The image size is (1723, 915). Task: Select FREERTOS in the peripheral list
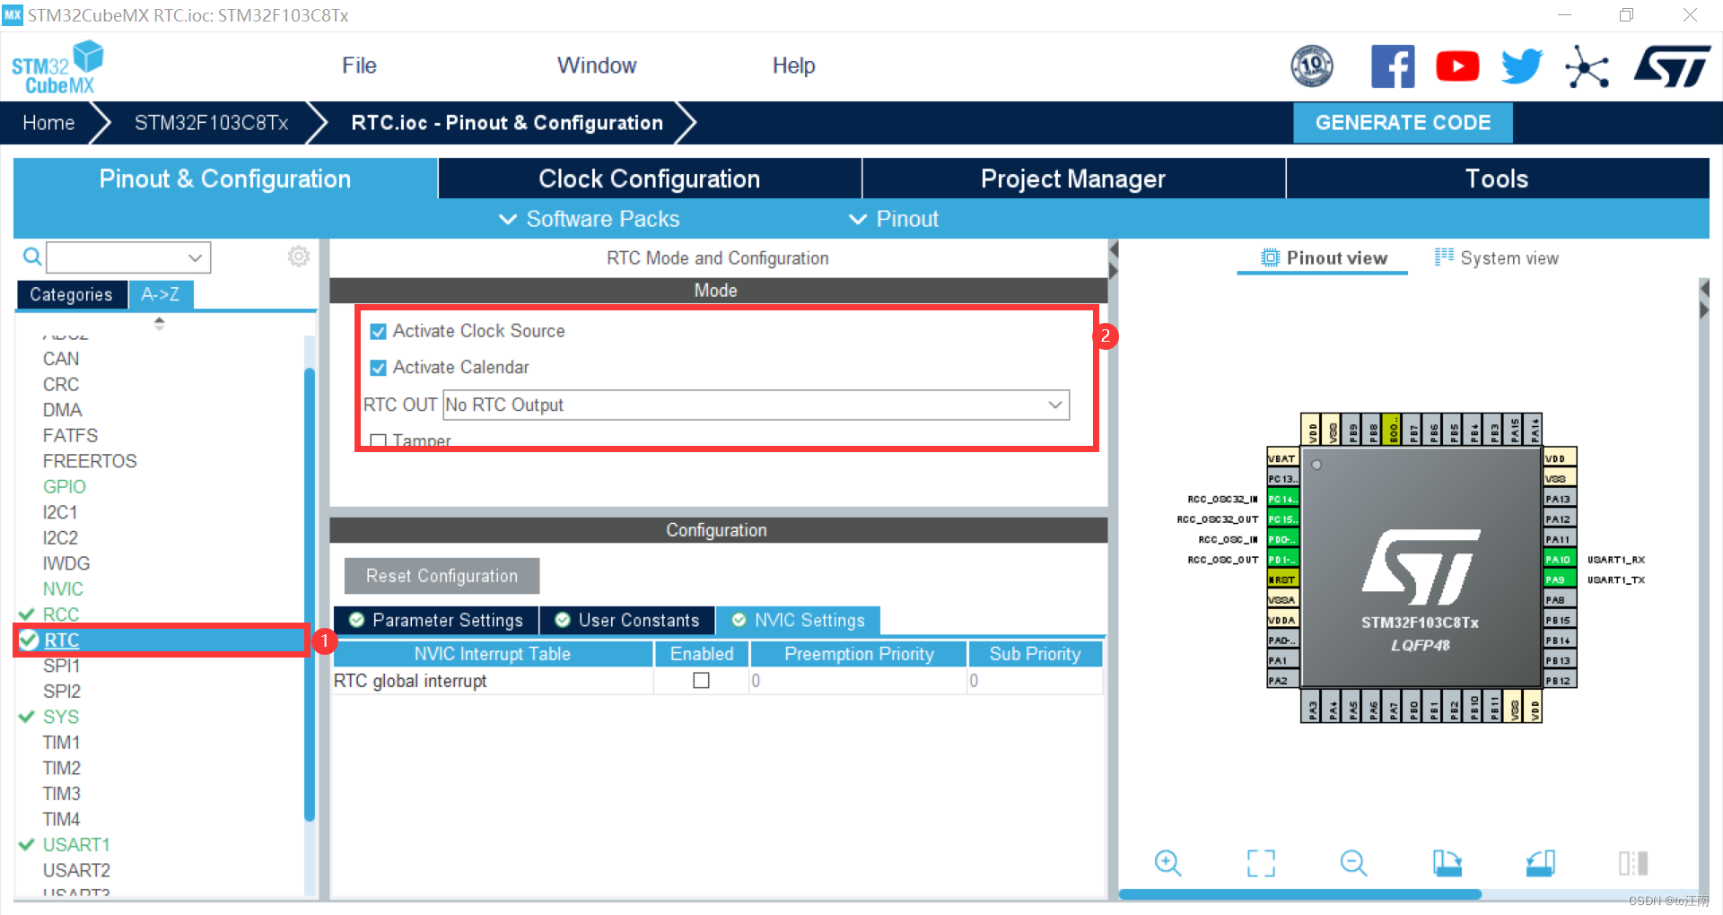tap(90, 461)
